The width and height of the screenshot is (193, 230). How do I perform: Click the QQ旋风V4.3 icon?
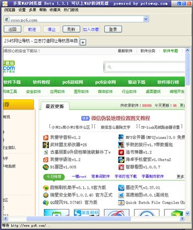point(46,202)
